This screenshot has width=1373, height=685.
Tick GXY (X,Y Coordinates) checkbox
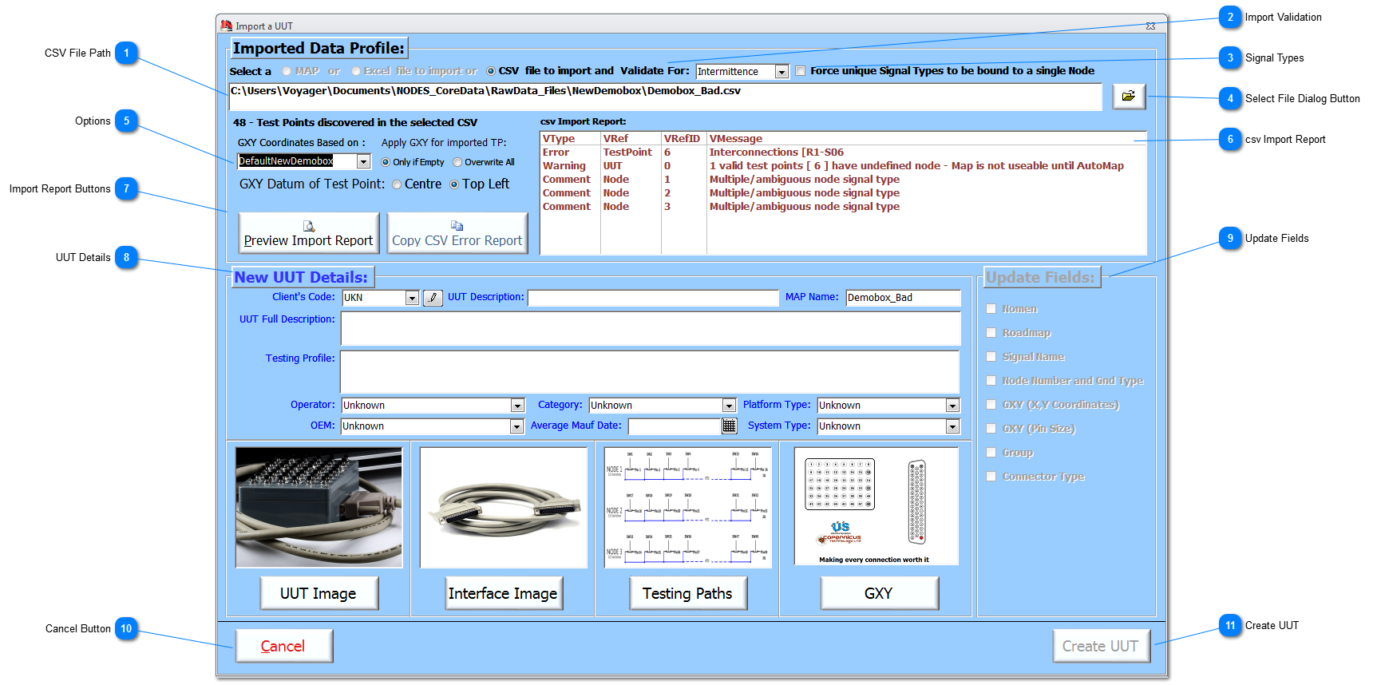[991, 404]
